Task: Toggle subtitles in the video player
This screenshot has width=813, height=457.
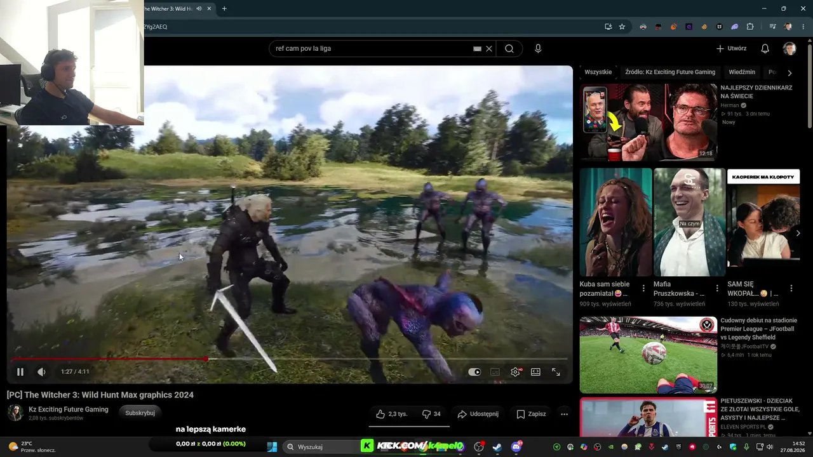Action: click(x=495, y=372)
